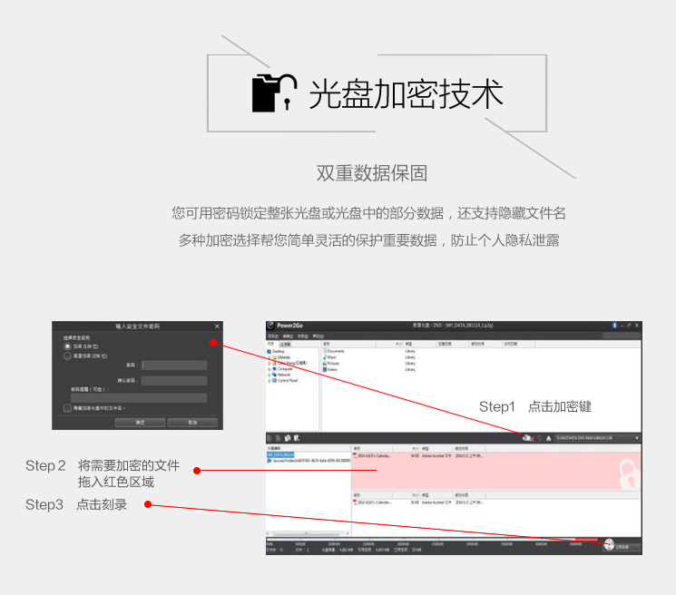This screenshot has width=676, height=595.
Task: Click the Power2Go logo icon
Action: 270,326
